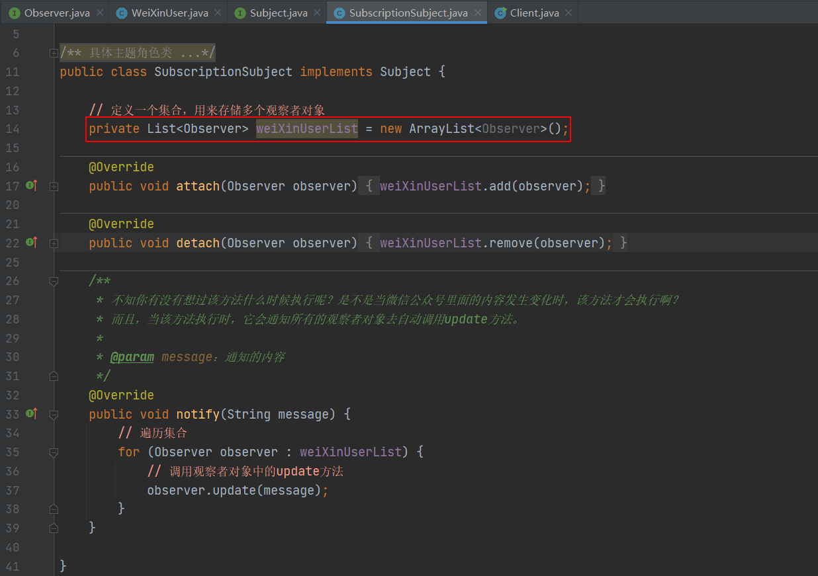Click the notify end fold marker on line 39
Viewport: 818px width, 576px height.
click(54, 528)
